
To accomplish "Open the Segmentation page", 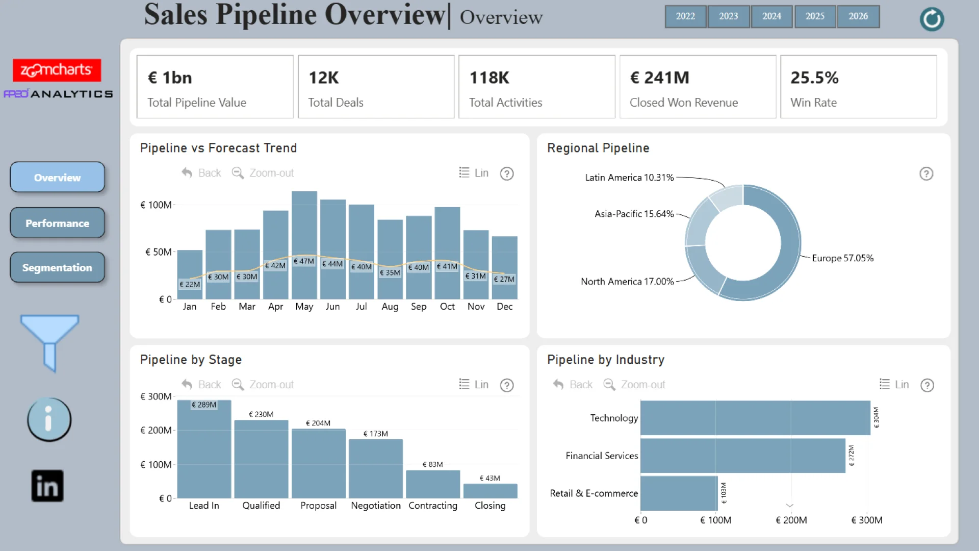I will point(57,267).
